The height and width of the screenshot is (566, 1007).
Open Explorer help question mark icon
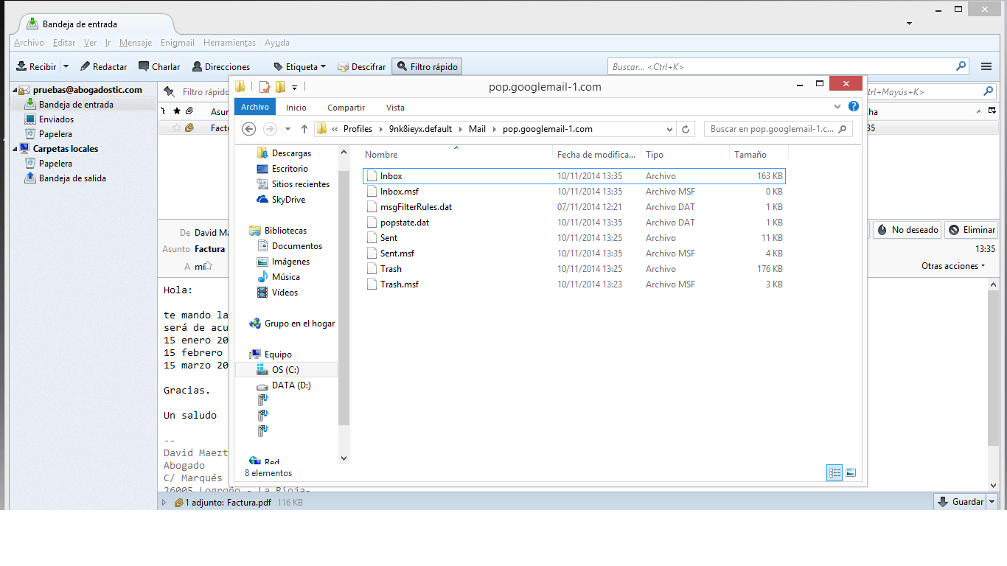pos(854,107)
